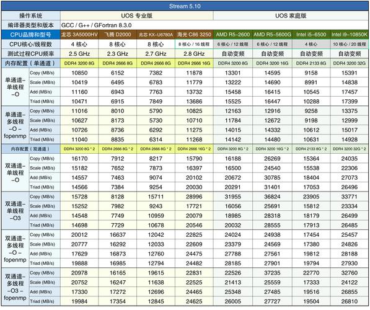Click the cell with value 5730
Viewport: 370px width, 310px height.
point(156,120)
